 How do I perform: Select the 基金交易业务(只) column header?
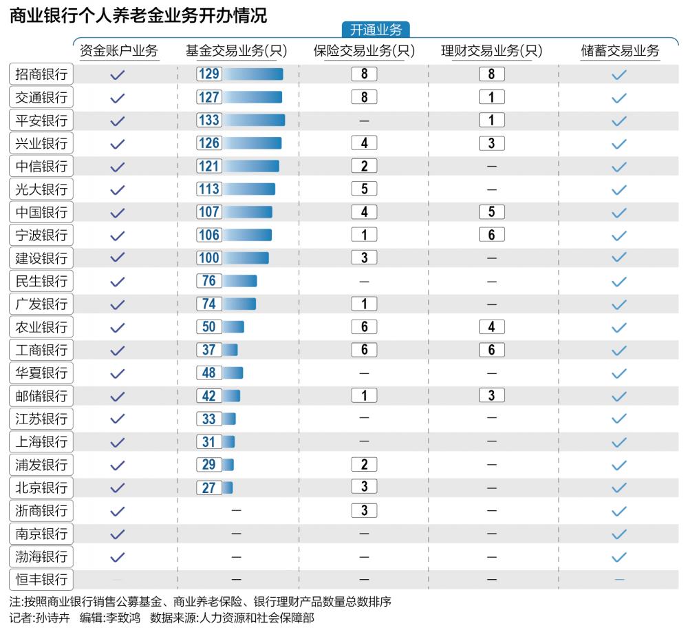point(236,51)
